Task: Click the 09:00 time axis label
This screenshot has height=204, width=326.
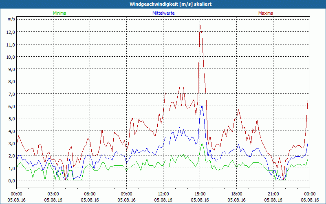Action: coord(126,194)
